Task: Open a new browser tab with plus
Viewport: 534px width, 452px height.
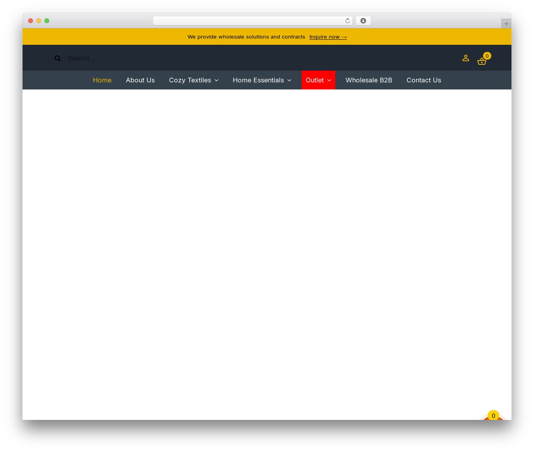Action: (x=506, y=24)
